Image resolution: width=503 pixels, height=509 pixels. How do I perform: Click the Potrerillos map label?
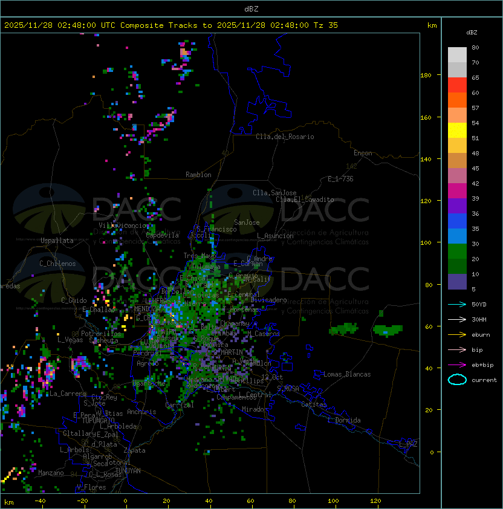coord(101,334)
